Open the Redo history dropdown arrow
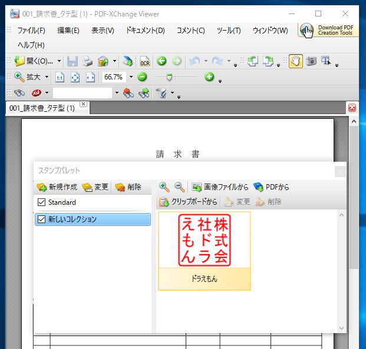The image size is (366, 349). [229, 61]
